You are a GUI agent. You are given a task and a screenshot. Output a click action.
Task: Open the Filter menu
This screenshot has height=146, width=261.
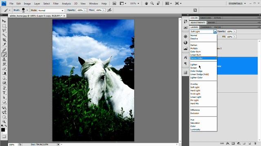[x=56, y=4]
